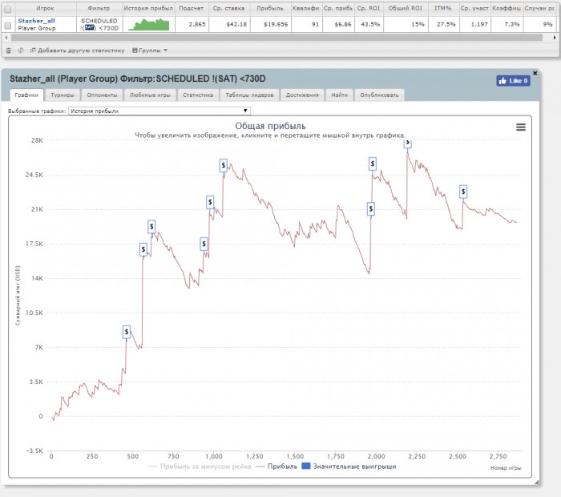Click the trash delete icon
The height and width of the screenshot is (497, 561).
(x=9, y=51)
